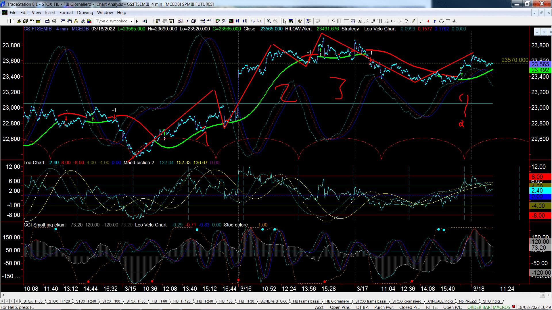Select the parallel diagonal lines tool

(399, 21)
